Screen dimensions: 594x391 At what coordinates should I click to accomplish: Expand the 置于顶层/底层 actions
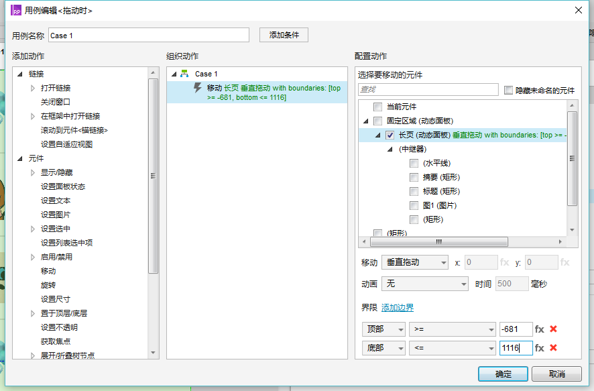coord(33,313)
